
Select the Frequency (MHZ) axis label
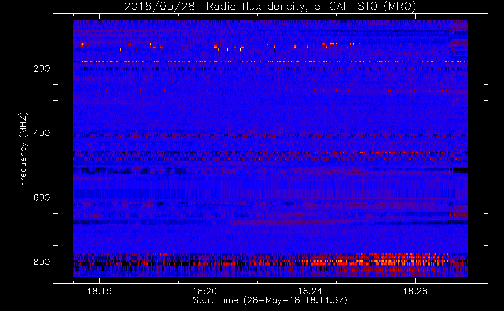(x=23, y=149)
